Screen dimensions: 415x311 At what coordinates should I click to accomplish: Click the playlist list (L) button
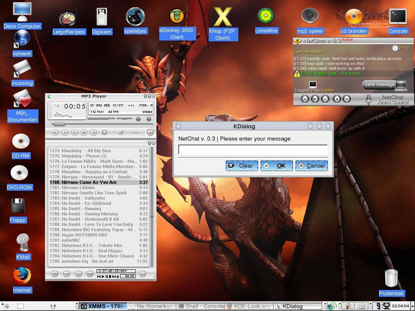coord(142,274)
